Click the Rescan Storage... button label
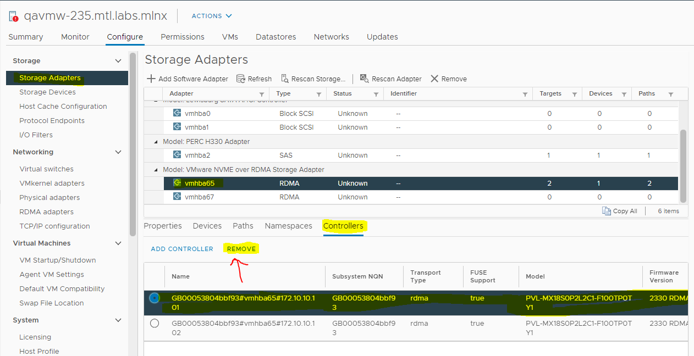The height and width of the screenshot is (356, 694). (318, 79)
